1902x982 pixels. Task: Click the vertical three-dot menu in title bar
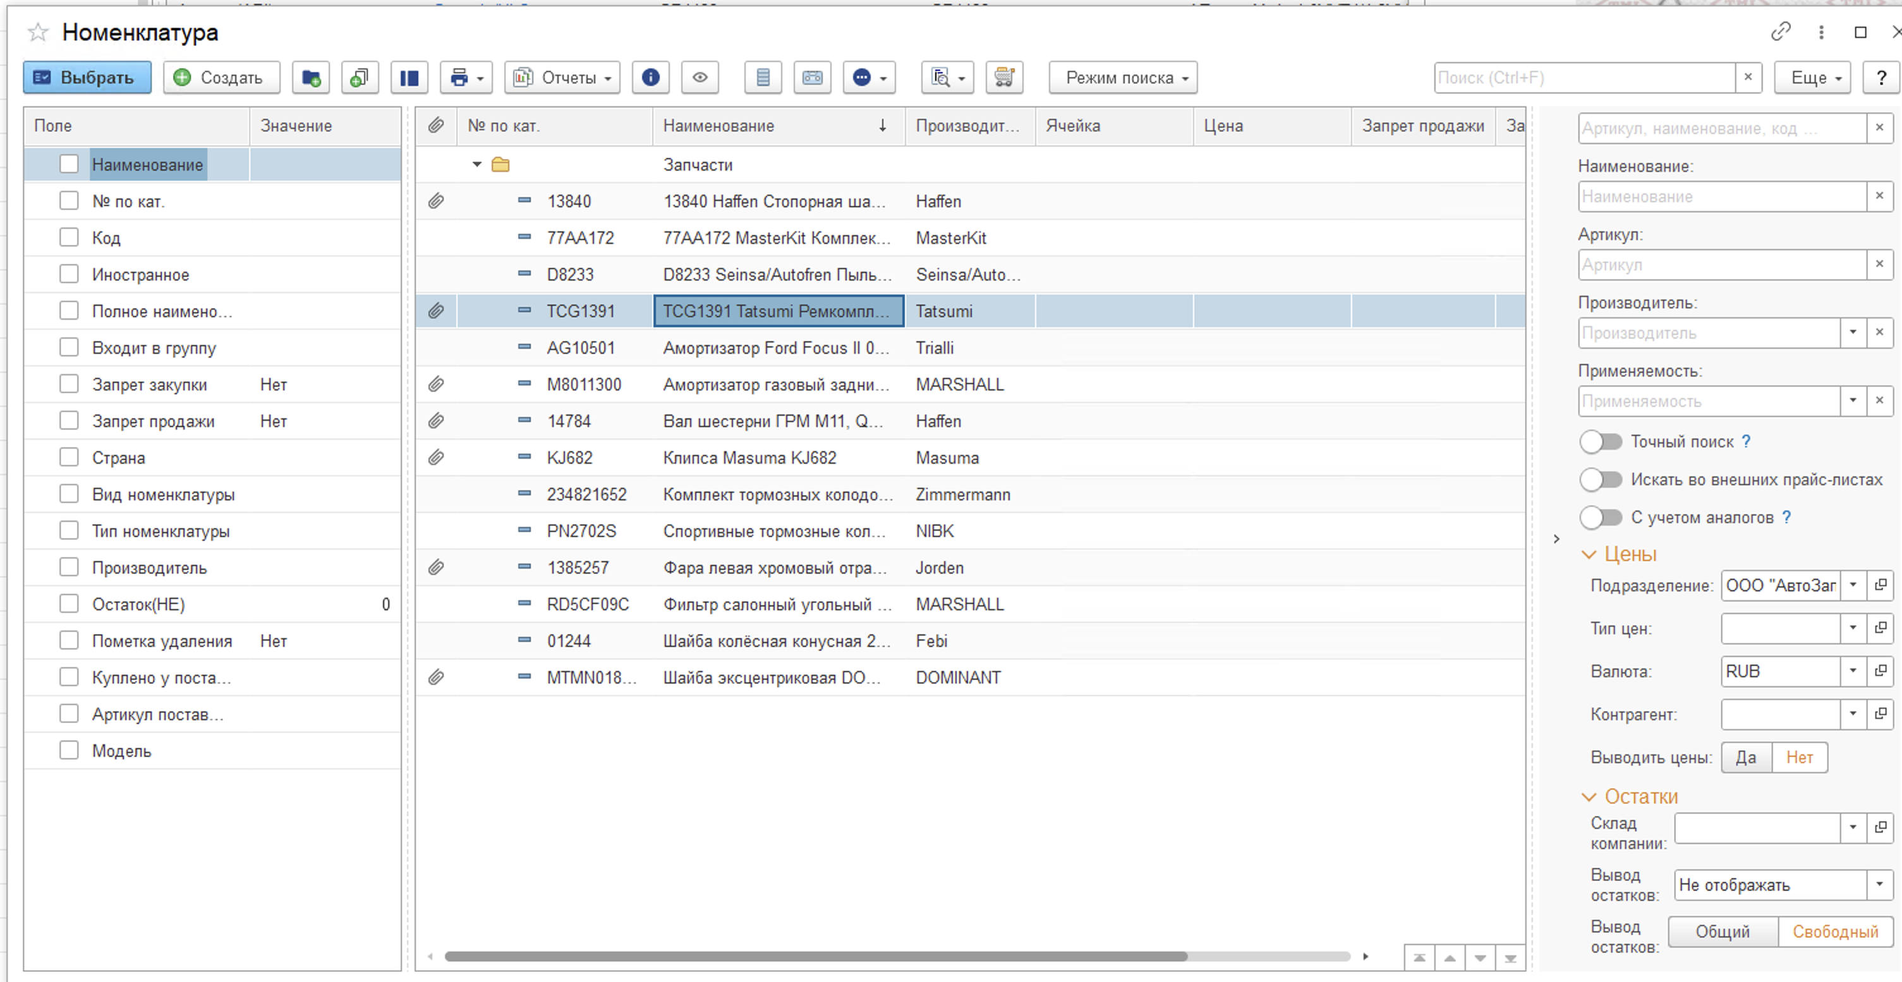1822,32
